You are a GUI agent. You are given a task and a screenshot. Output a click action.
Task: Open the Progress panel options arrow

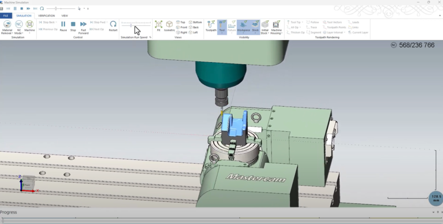(434, 212)
